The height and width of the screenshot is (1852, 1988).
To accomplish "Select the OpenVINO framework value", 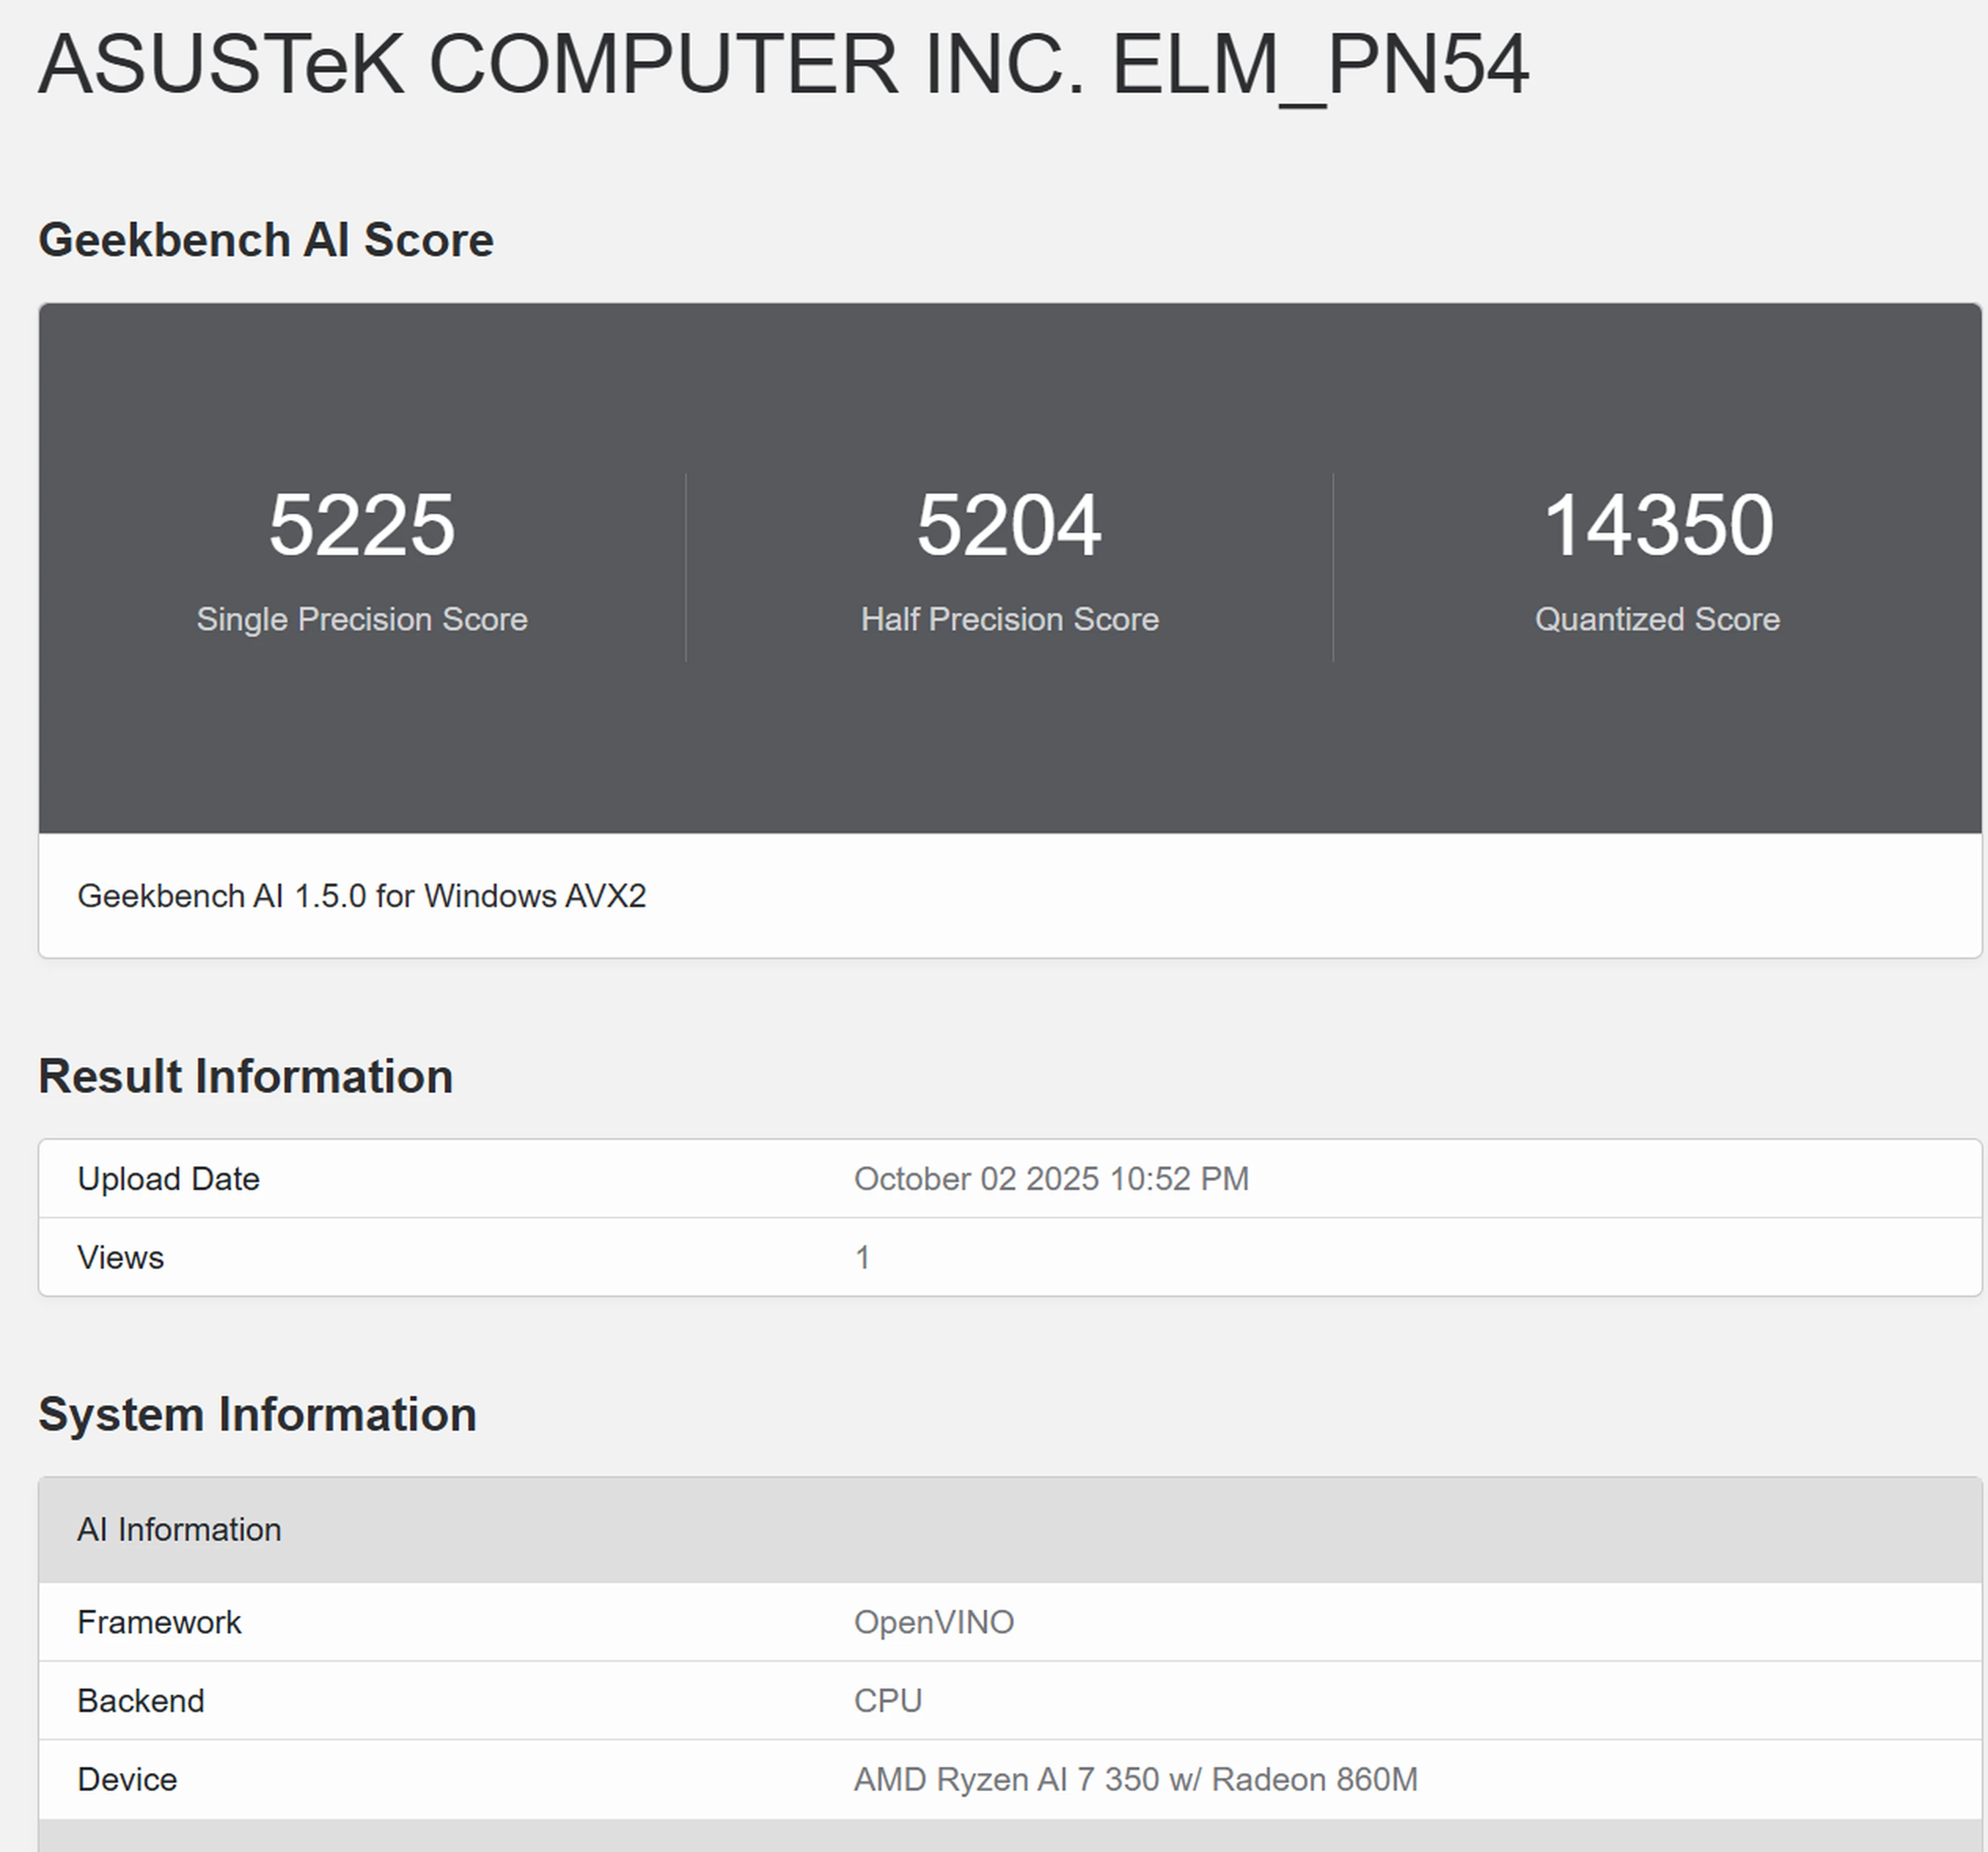I will tap(933, 1622).
